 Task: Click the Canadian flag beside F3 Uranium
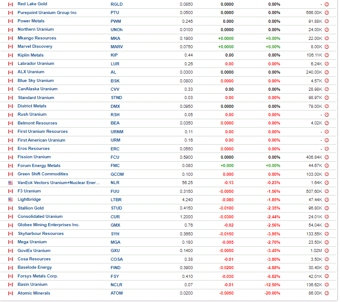(x=11, y=191)
